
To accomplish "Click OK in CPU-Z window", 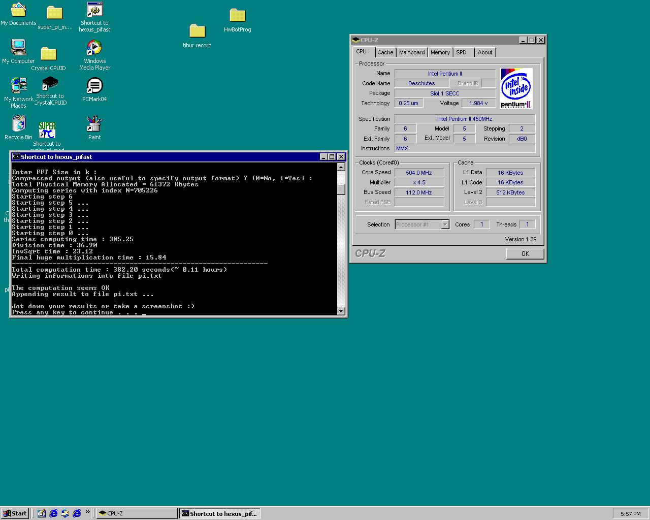I will tap(525, 254).
